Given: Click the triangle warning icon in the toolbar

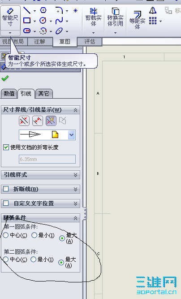Looking at the screenshot, I should (153, 10).
